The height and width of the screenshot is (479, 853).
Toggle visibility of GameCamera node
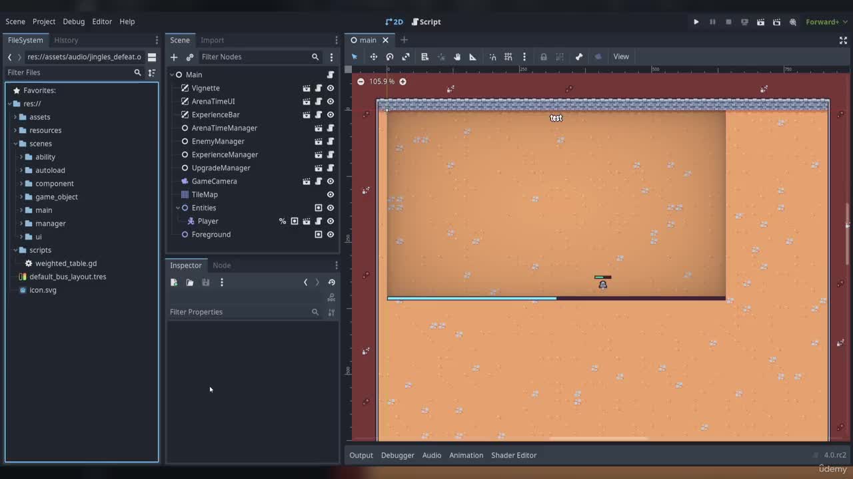pyautogui.click(x=331, y=181)
